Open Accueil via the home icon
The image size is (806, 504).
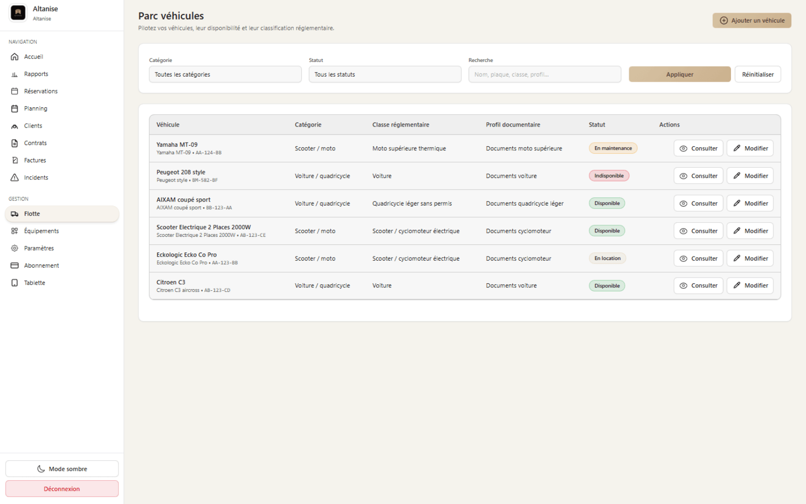coord(15,57)
